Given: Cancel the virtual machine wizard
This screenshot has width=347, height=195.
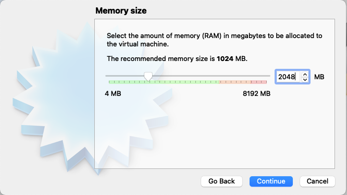Looking at the screenshot, I should click(x=317, y=181).
